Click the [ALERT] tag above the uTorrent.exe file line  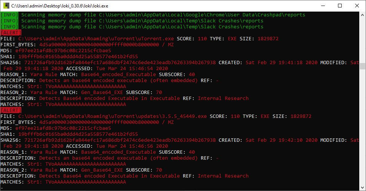(x=11, y=33)
